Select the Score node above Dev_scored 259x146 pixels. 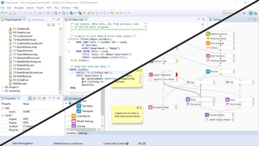200,99
